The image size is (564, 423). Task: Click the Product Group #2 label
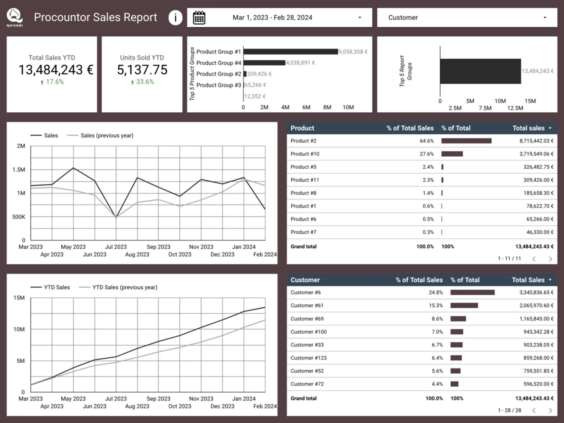[x=218, y=74]
